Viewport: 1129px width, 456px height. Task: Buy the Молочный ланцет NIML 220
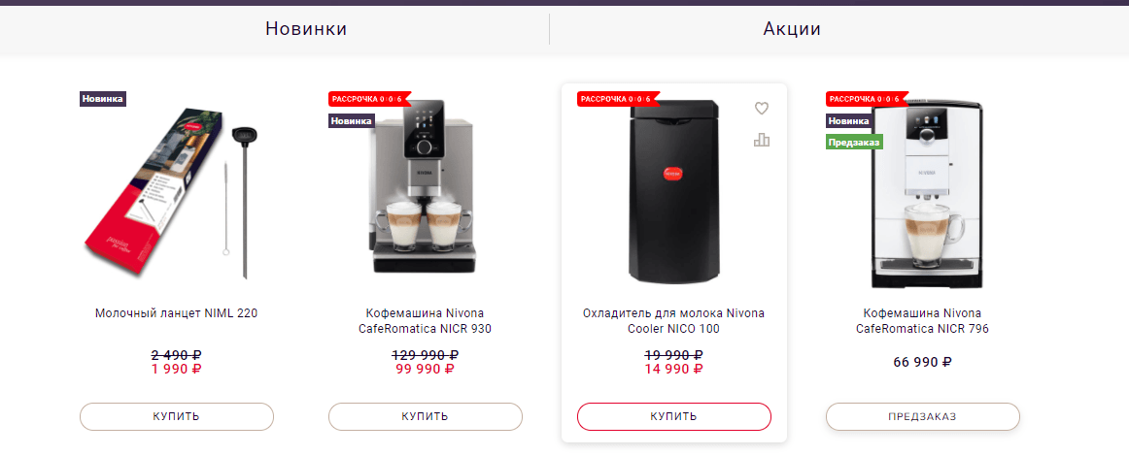point(177,416)
